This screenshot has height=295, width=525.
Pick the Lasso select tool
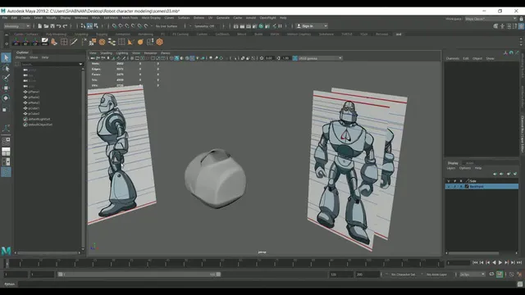coord(6,68)
